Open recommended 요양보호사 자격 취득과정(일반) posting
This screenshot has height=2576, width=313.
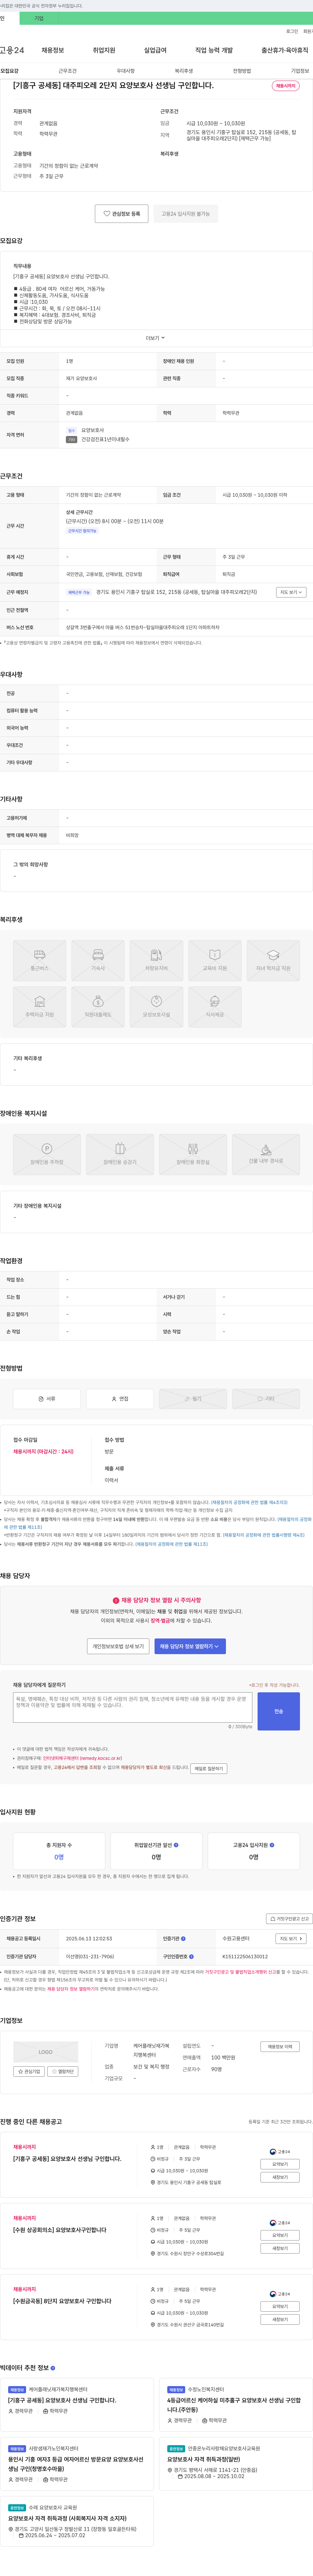[204, 2459]
